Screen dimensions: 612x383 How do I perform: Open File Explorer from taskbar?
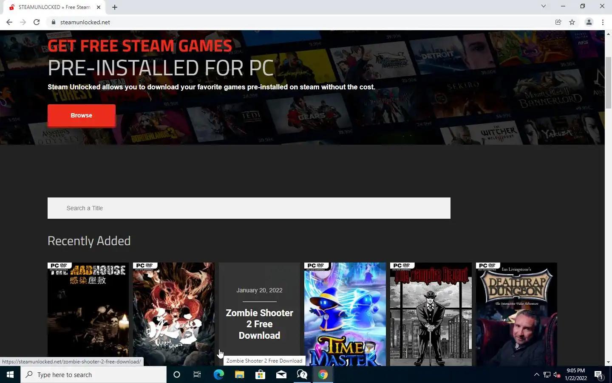click(x=239, y=374)
